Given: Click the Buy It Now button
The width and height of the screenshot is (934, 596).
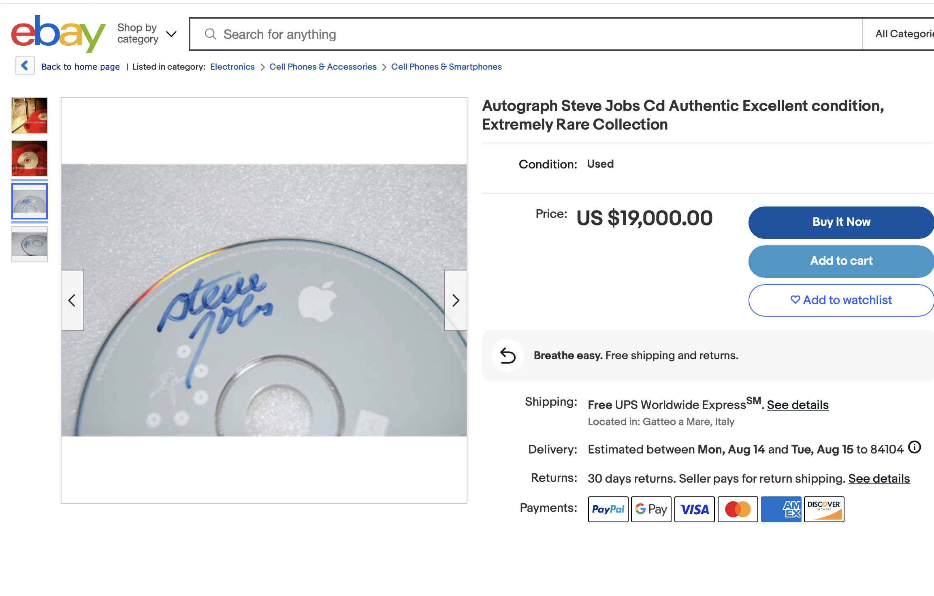Looking at the screenshot, I should pyautogui.click(x=841, y=222).
